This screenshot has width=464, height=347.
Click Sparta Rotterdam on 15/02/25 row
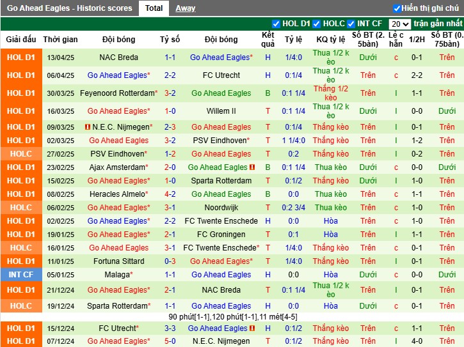[221, 181]
